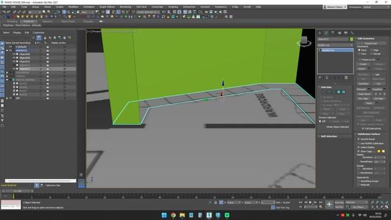
Task: Open the Graph Editors menu
Action: [108, 7]
